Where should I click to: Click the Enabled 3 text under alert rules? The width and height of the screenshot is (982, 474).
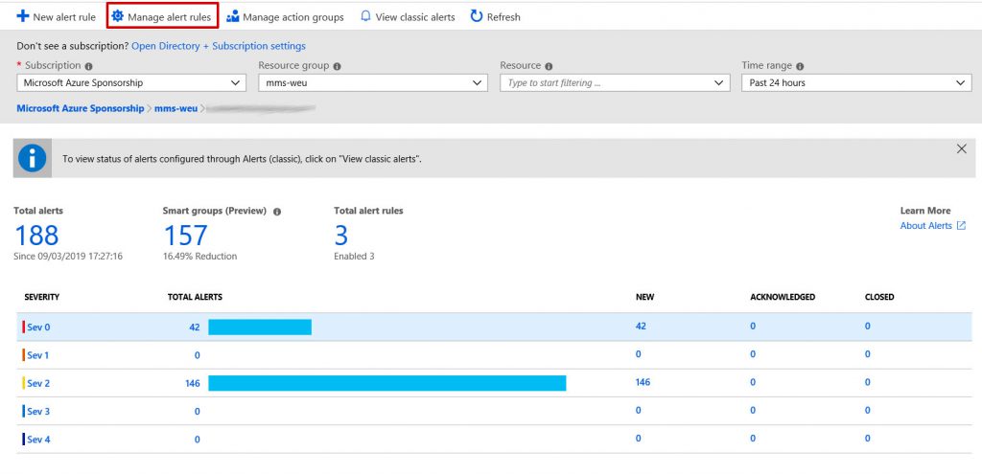point(355,257)
